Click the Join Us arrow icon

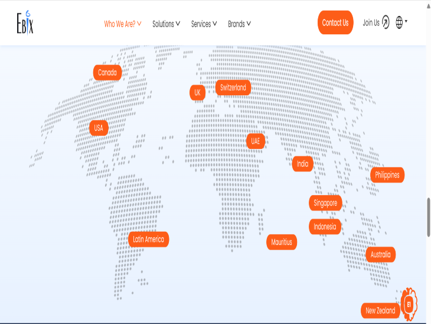[386, 22]
